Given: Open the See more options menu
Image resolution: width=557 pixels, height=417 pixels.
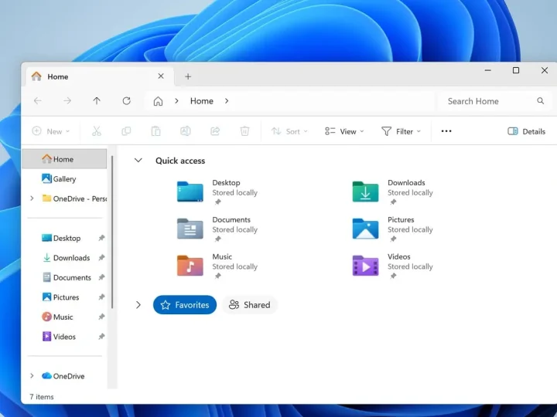Looking at the screenshot, I should [446, 131].
